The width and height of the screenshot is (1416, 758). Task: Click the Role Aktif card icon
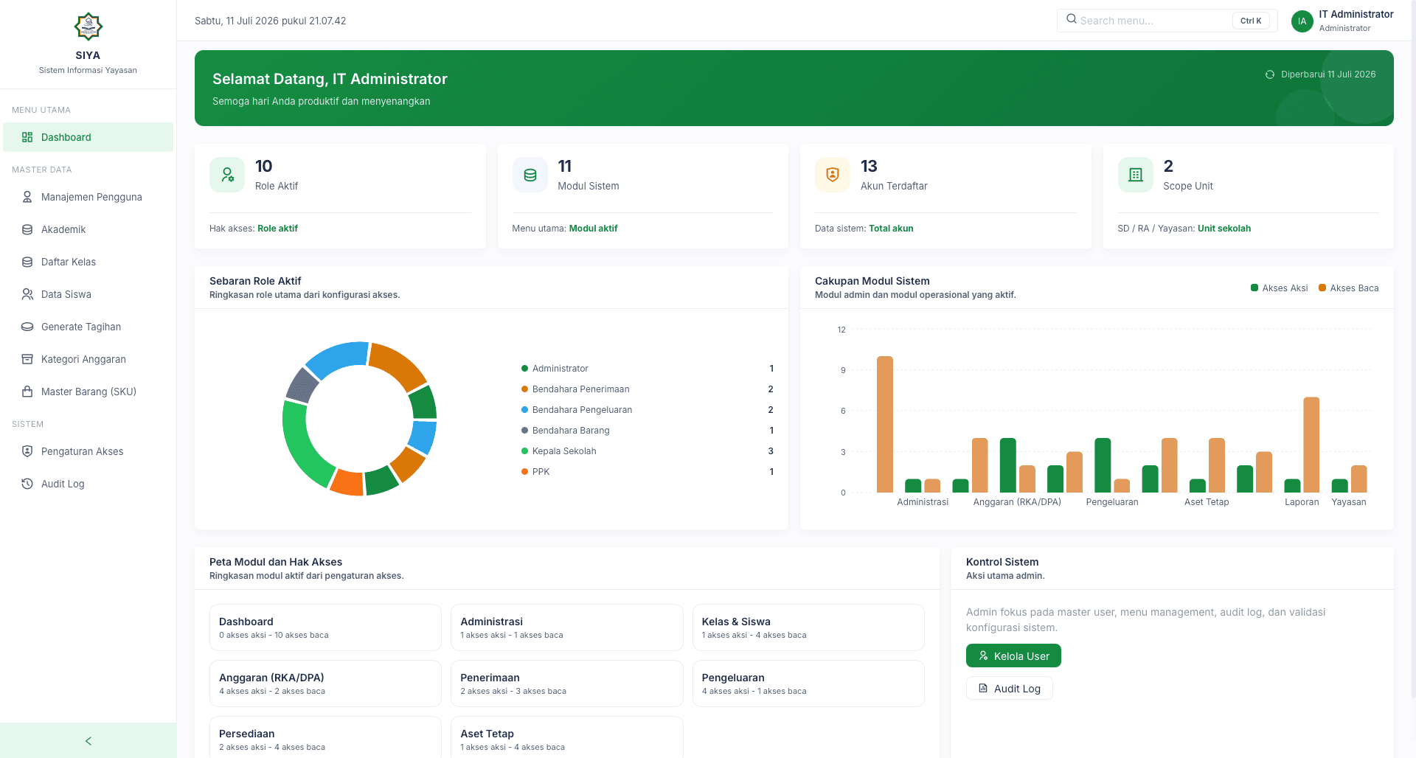[x=227, y=175]
